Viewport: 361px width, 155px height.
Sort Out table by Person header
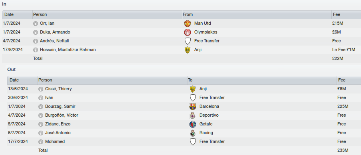pyautogui.click(x=112, y=80)
